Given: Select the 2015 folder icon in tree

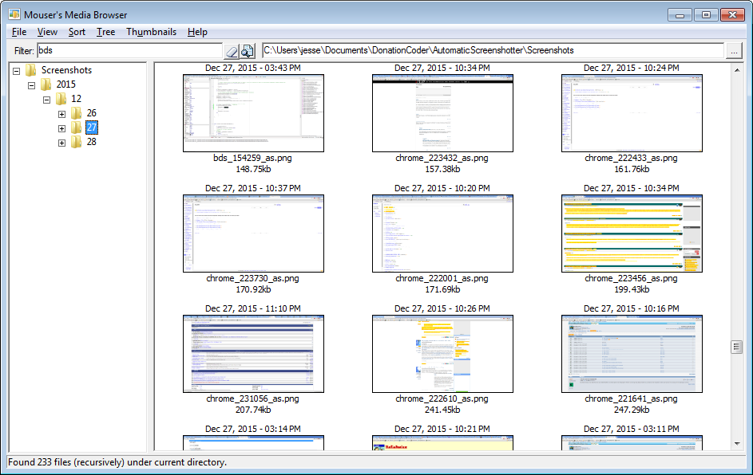Looking at the screenshot, I should (x=46, y=84).
